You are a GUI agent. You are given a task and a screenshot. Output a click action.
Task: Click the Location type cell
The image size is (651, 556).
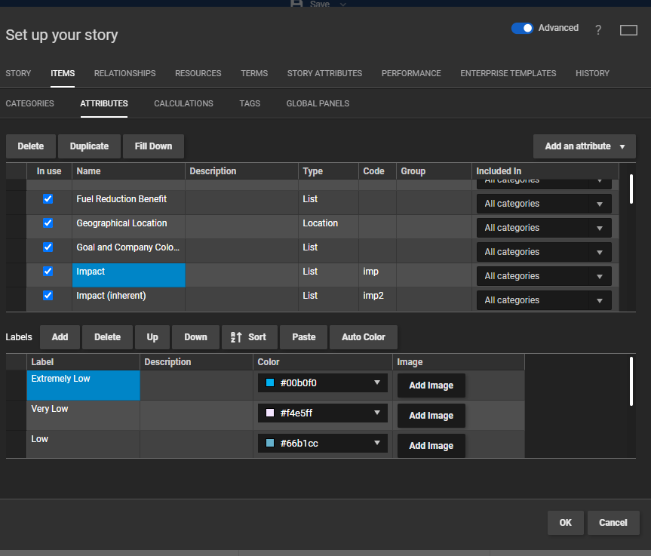328,227
